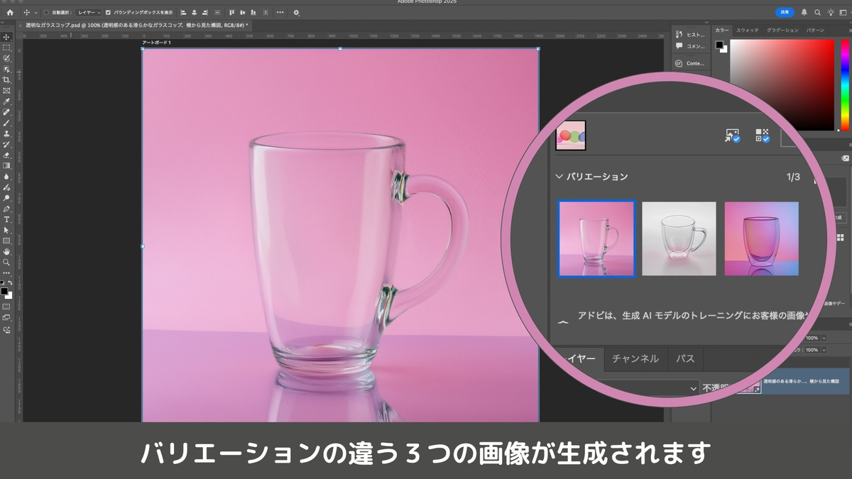This screenshot has height=479, width=852.
Task: Open the Content Credentials panel
Action: (691, 63)
